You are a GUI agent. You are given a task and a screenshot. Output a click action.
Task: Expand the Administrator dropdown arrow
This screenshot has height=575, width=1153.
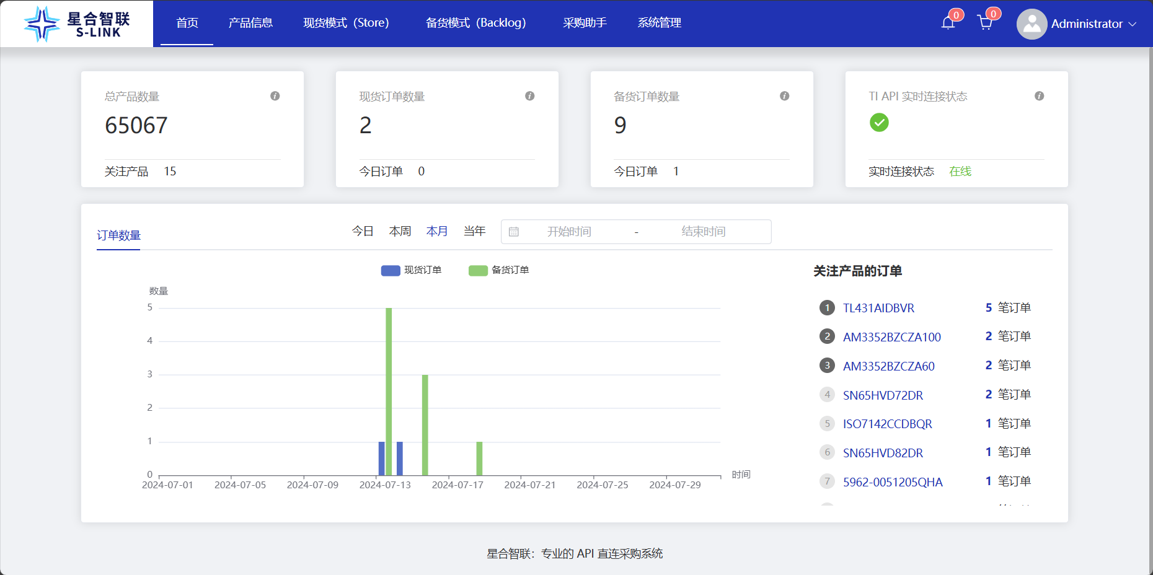click(1133, 24)
